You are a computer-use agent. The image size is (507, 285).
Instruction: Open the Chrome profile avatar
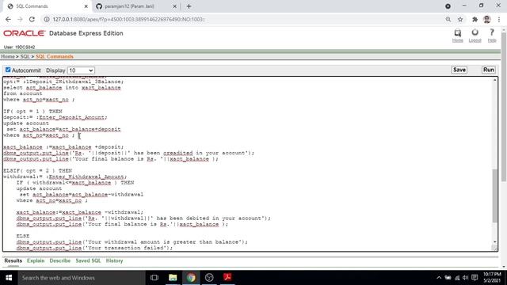click(x=487, y=19)
